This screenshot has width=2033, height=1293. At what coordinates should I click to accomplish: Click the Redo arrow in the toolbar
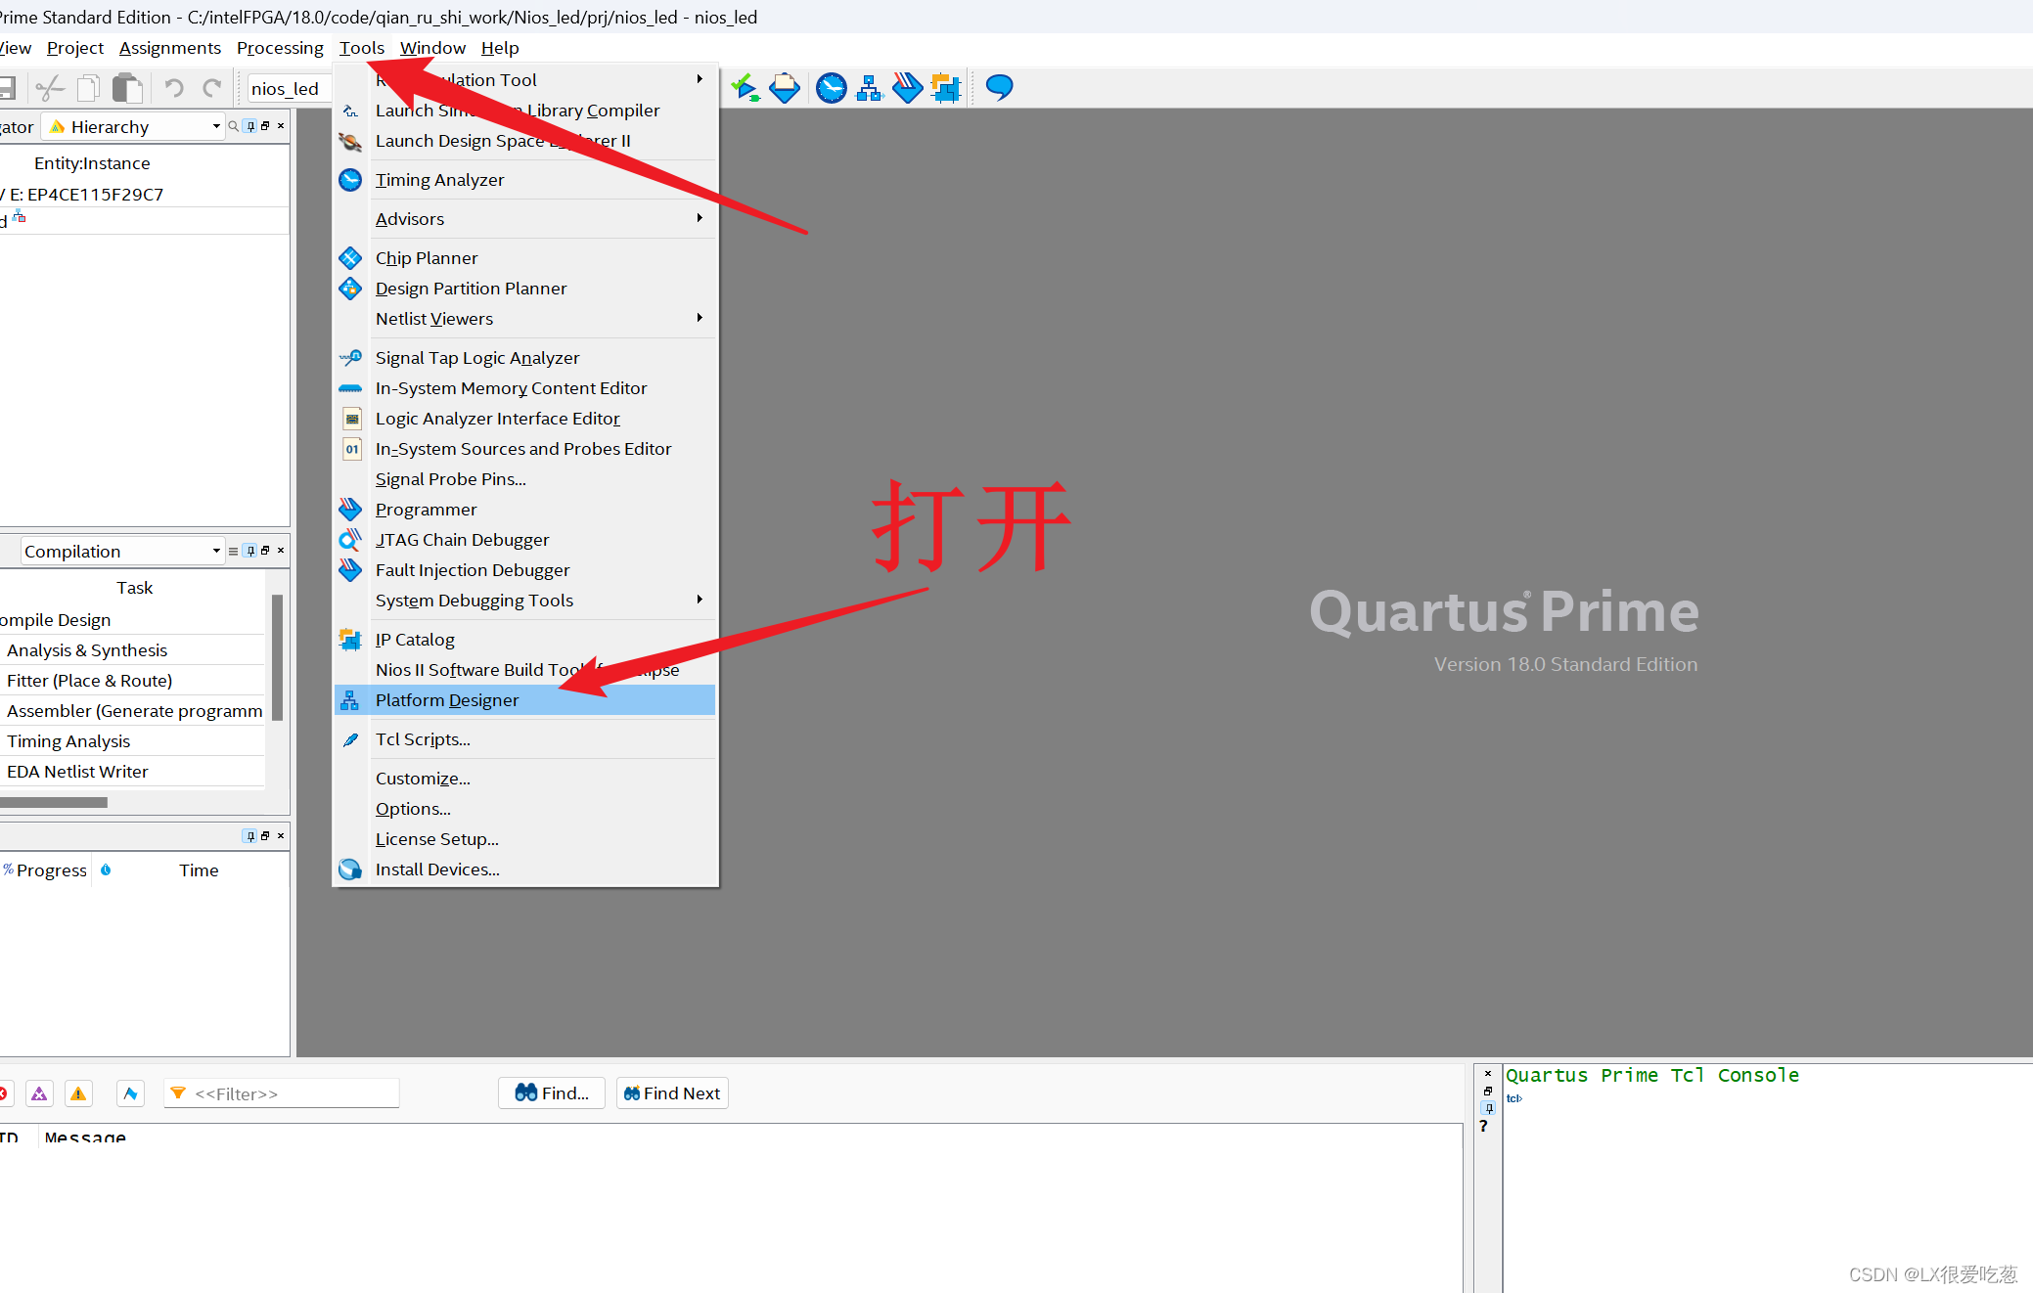coord(212,89)
